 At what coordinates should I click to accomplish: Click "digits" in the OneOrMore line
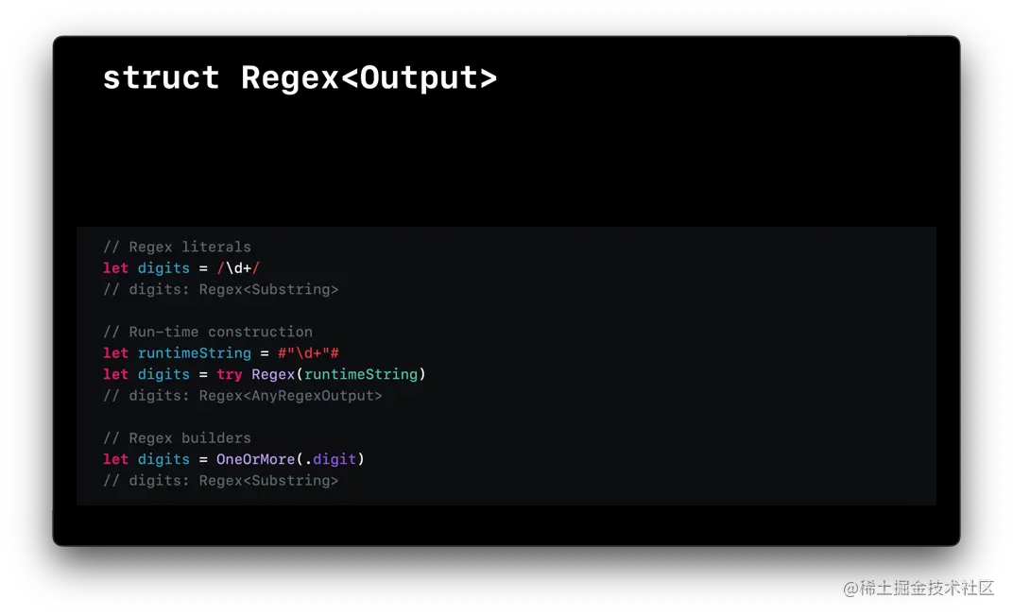click(163, 459)
